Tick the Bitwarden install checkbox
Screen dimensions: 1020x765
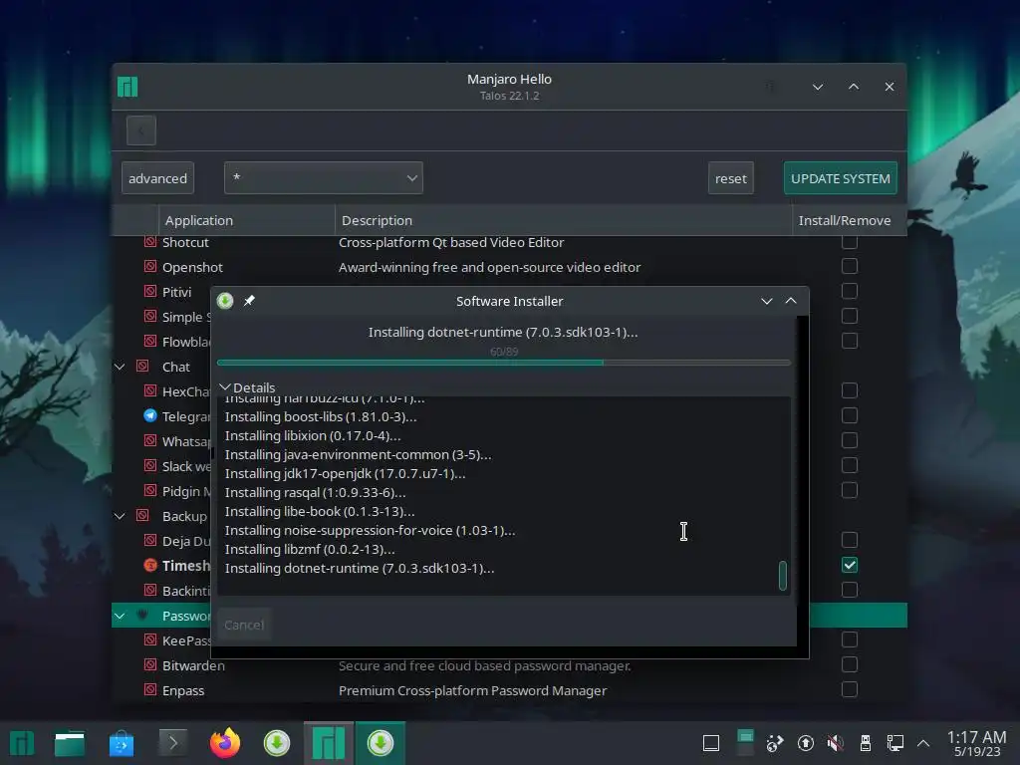tap(849, 664)
